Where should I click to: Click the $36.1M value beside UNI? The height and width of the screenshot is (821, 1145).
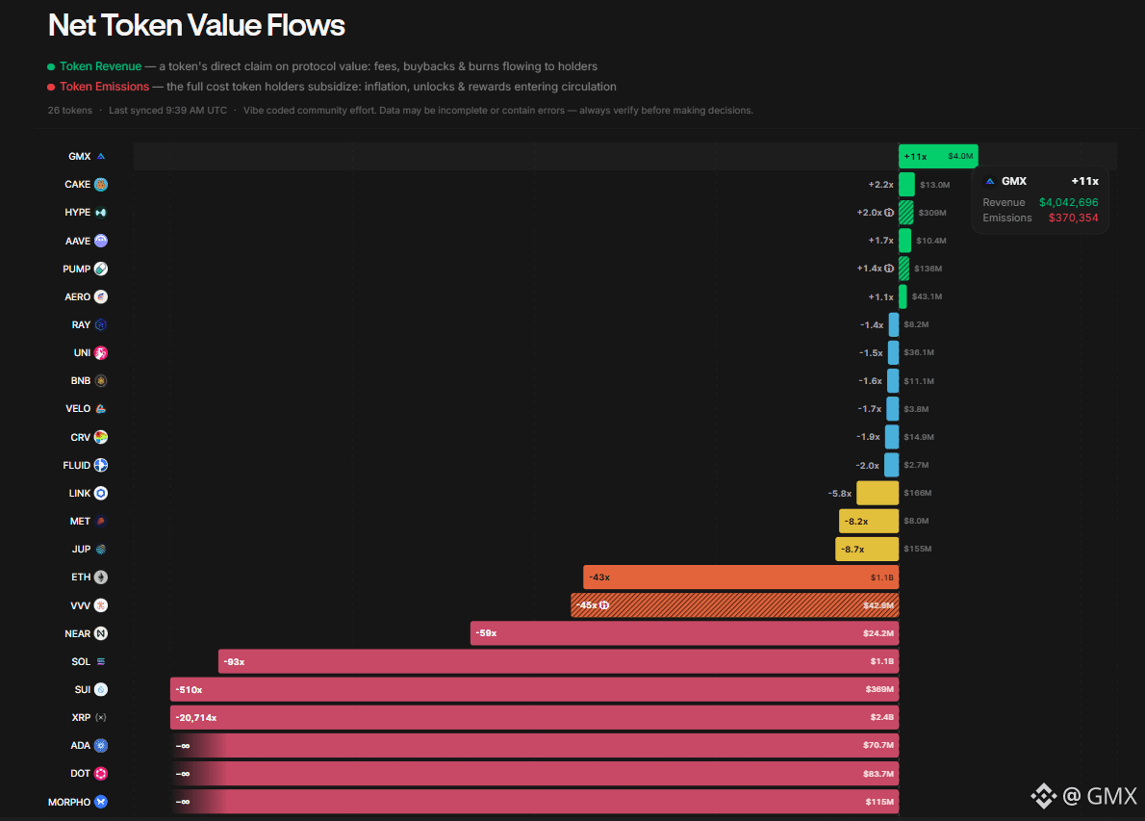point(919,352)
